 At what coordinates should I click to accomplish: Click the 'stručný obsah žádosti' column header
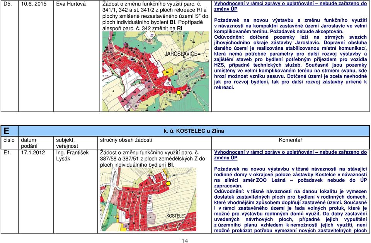(x=126, y=140)
